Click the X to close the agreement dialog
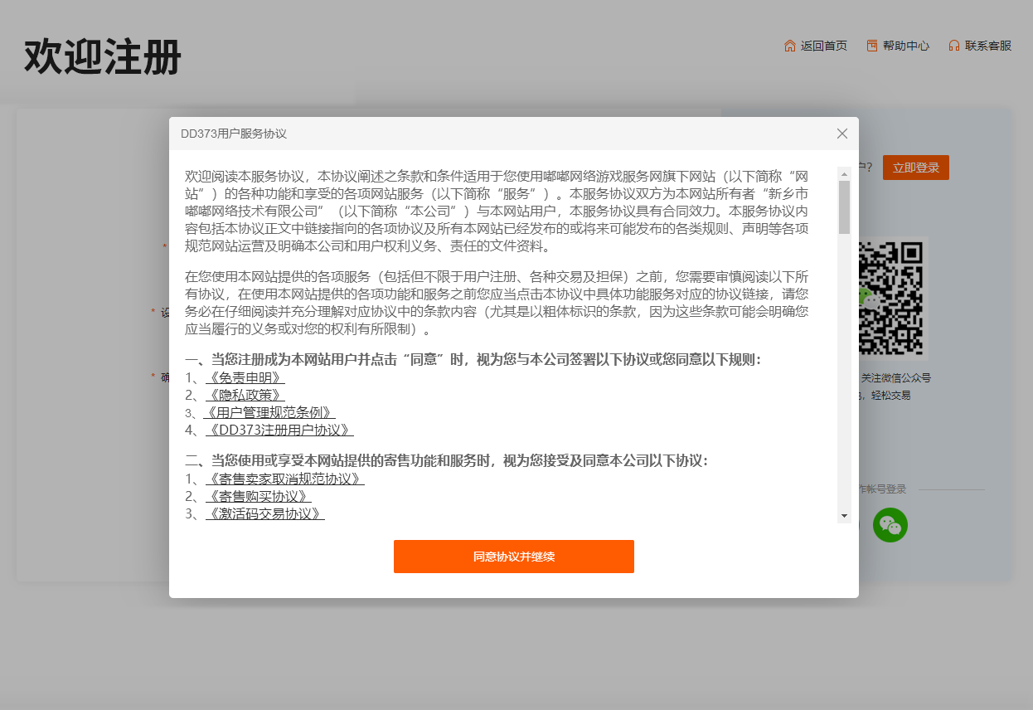Viewport: 1033px width, 710px height. 842,134
